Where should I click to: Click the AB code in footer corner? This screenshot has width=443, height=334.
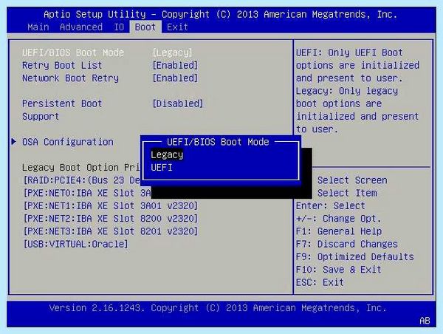pos(425,321)
